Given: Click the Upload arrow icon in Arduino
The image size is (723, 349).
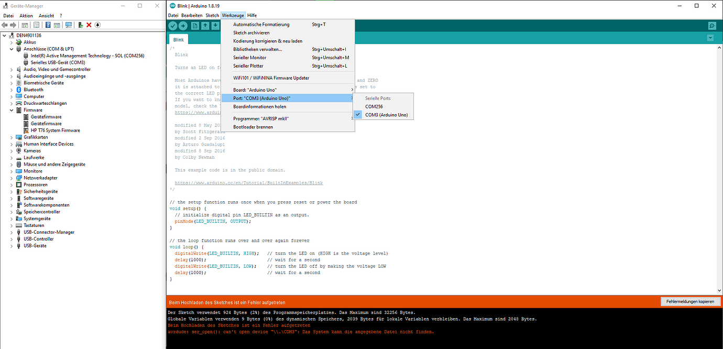Looking at the screenshot, I should coord(183,25).
